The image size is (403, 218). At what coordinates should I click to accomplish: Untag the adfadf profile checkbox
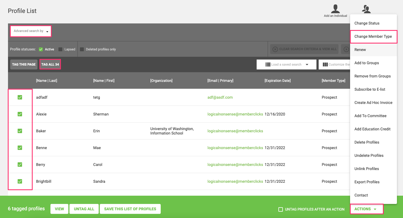coord(20,97)
